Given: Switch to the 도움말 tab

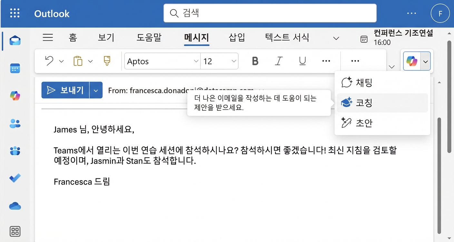Looking at the screenshot, I should point(149,38).
